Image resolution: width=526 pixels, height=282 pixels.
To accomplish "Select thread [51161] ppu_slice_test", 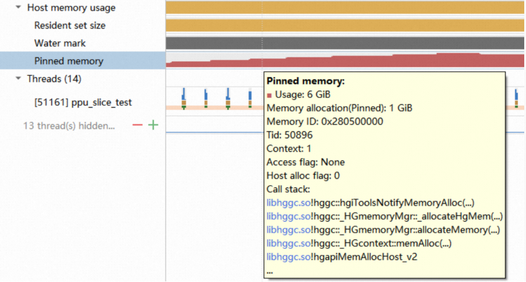I will [83, 102].
